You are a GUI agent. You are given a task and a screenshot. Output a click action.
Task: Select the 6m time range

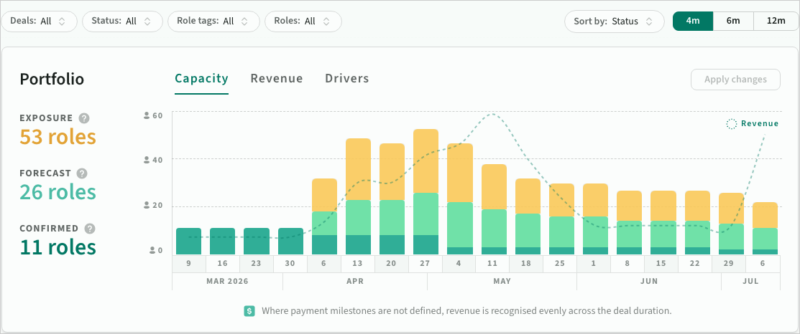pyautogui.click(x=733, y=21)
